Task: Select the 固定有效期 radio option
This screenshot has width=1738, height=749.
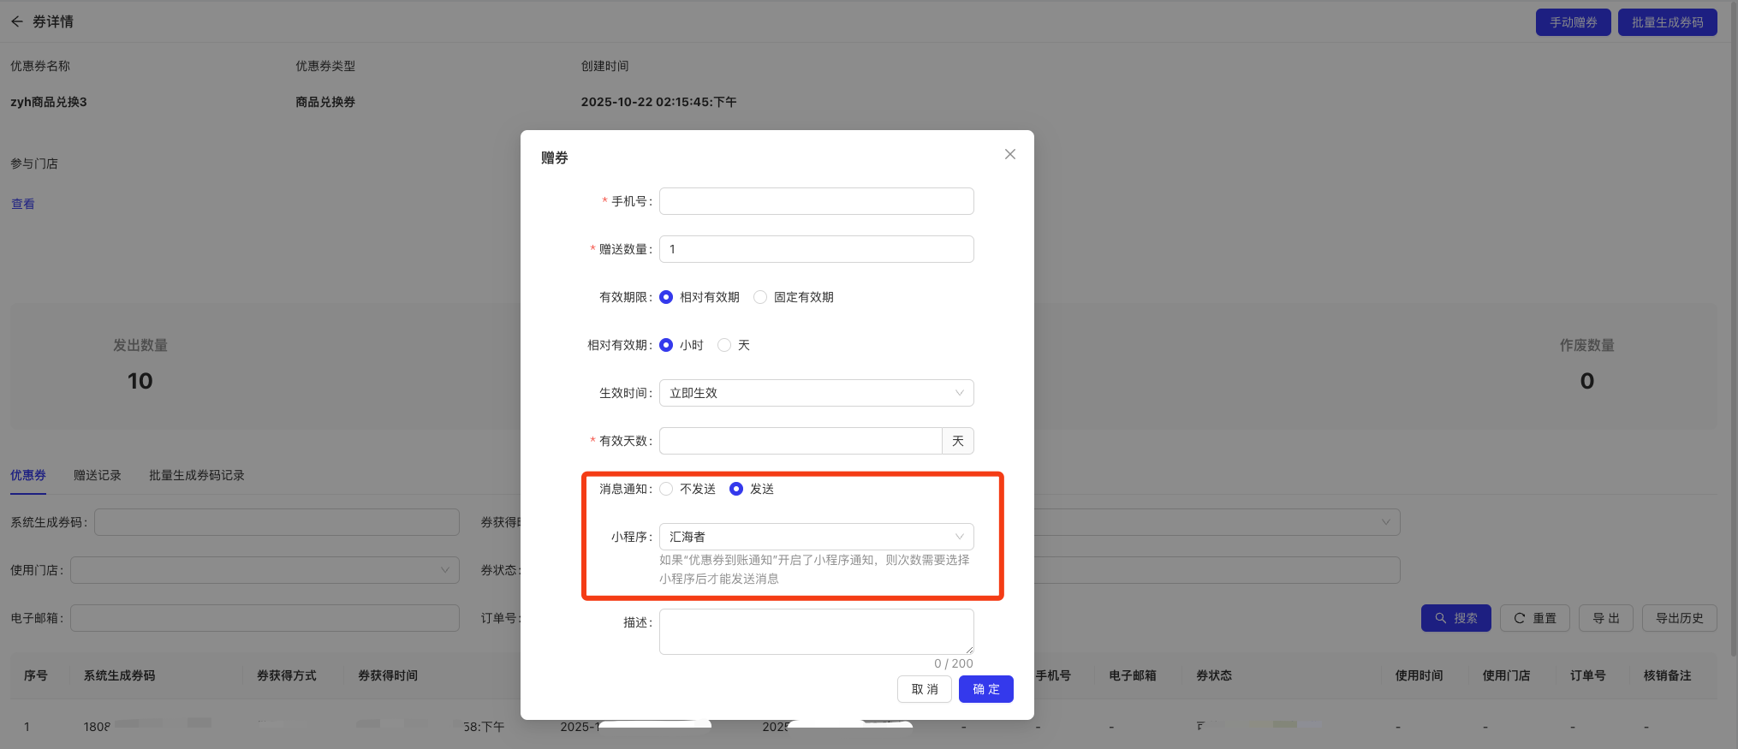Action: 760,297
